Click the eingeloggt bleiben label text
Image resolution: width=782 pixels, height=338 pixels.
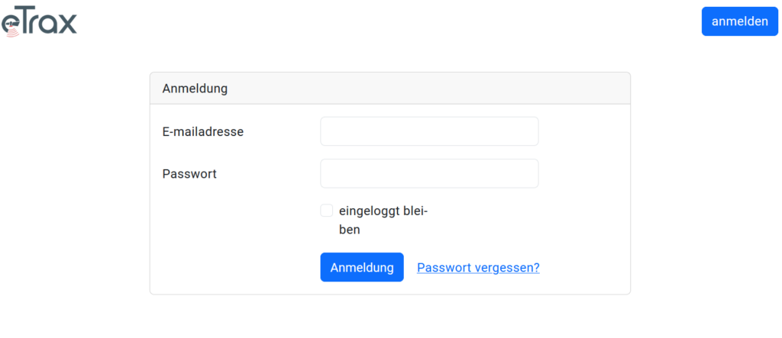pos(384,221)
